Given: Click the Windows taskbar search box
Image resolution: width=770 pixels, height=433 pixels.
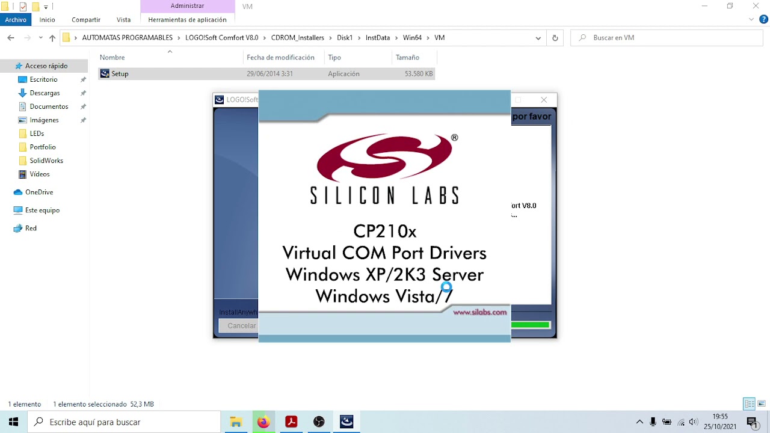Looking at the screenshot, I should click(x=125, y=422).
